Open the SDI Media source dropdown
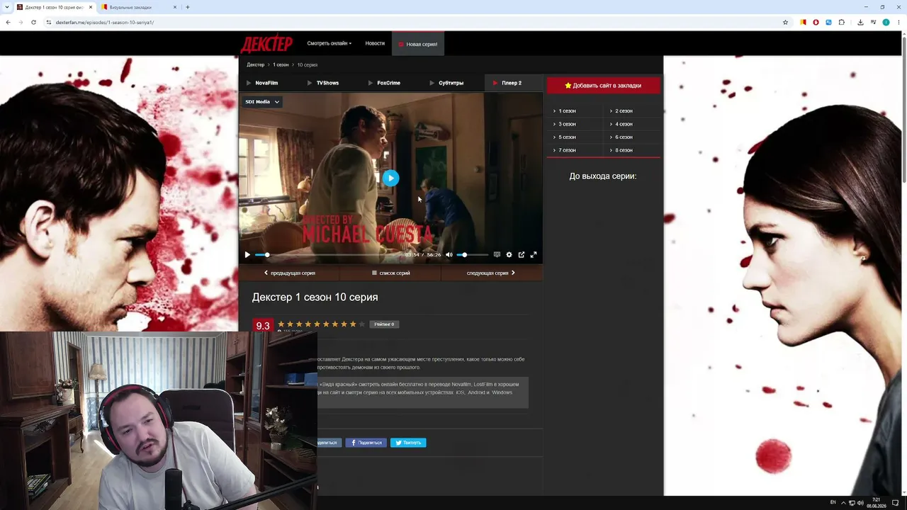 [x=262, y=102]
